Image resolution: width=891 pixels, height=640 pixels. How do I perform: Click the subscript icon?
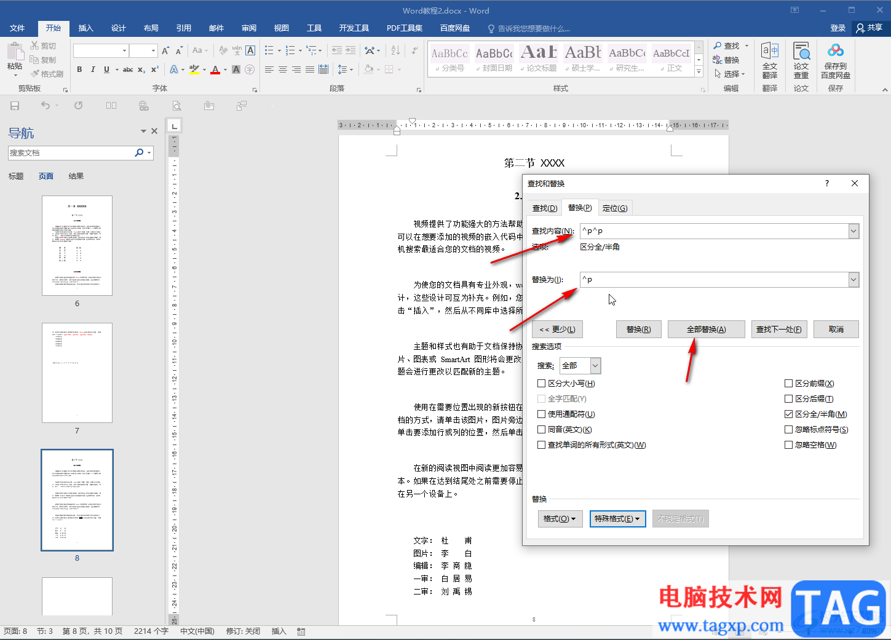coord(141,69)
